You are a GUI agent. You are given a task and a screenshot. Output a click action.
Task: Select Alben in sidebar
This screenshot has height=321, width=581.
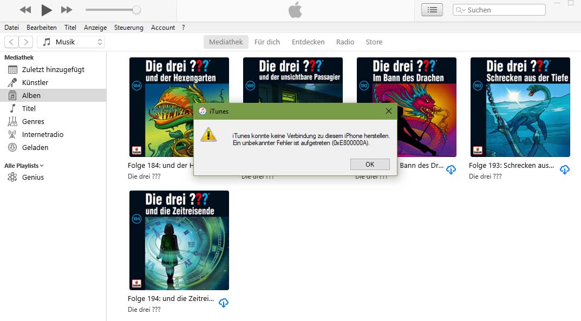[x=53, y=95]
